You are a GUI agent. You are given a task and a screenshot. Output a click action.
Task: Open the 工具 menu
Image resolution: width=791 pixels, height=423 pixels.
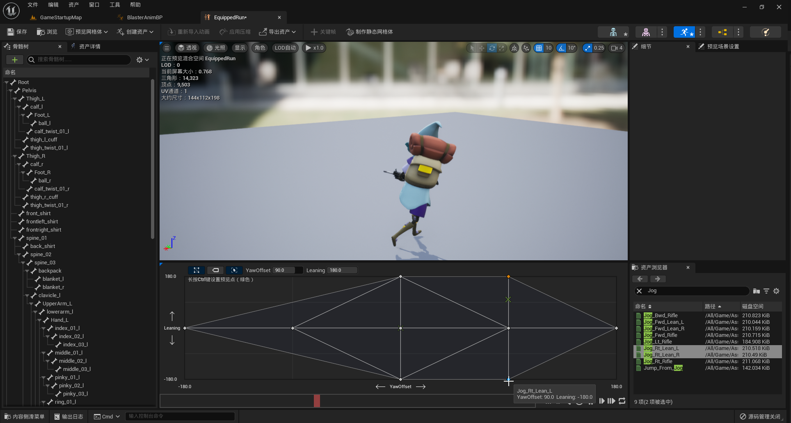tap(115, 5)
